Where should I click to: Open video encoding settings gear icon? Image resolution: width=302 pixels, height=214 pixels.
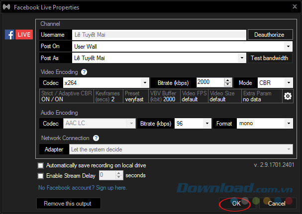point(288,96)
